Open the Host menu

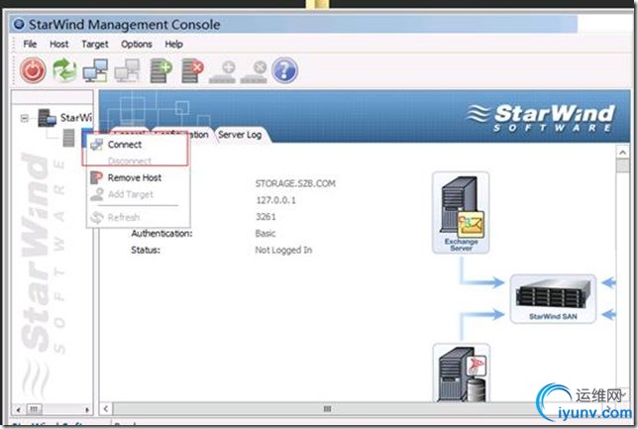coord(59,44)
